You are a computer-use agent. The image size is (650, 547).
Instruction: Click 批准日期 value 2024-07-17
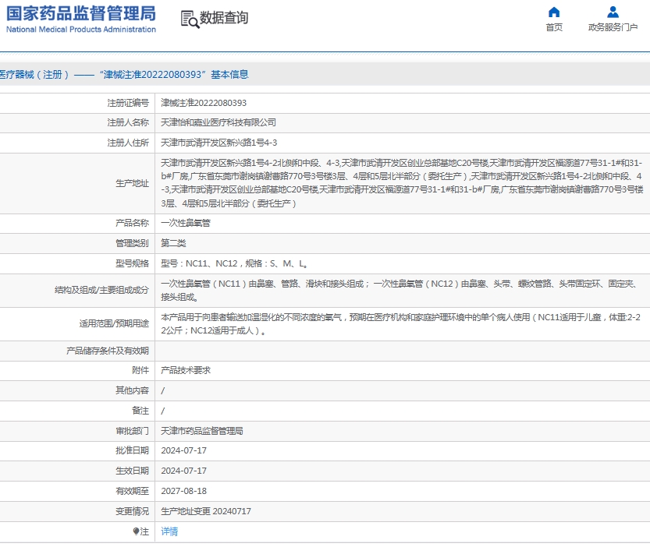183,450
